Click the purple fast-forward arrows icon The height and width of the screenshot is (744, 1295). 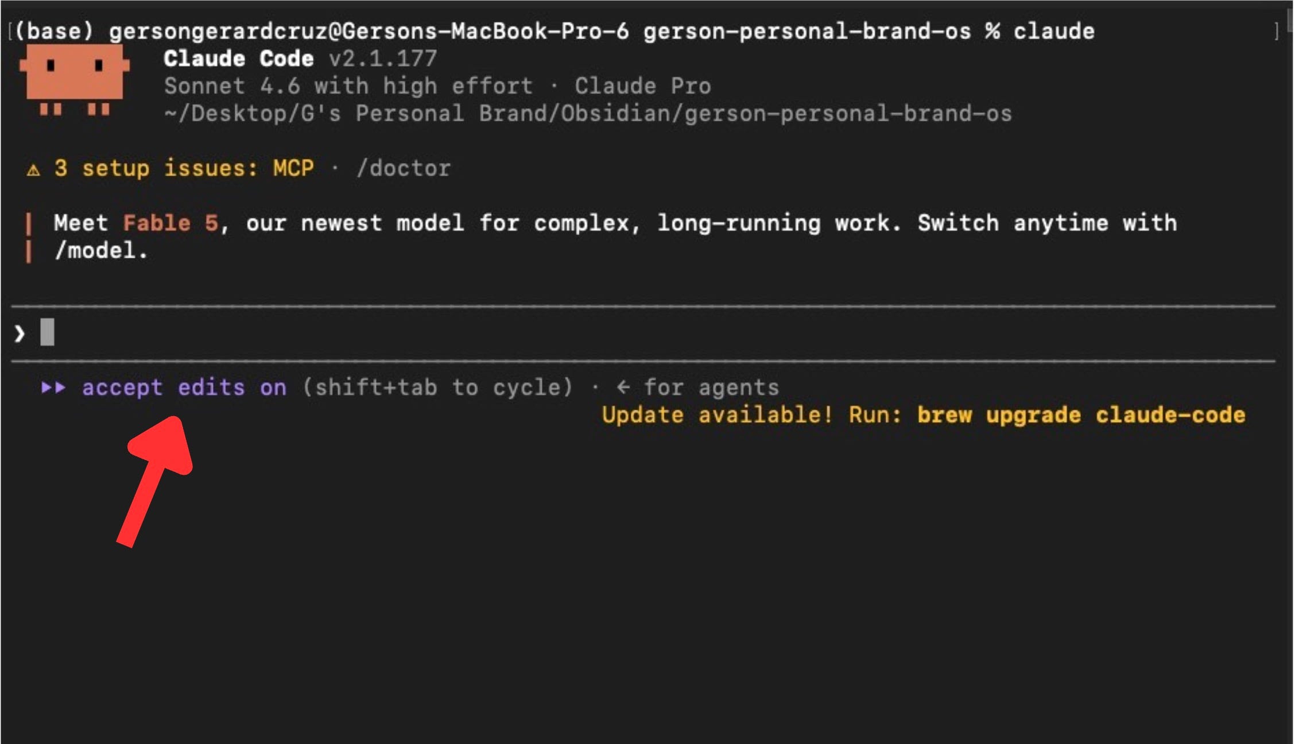tap(53, 388)
